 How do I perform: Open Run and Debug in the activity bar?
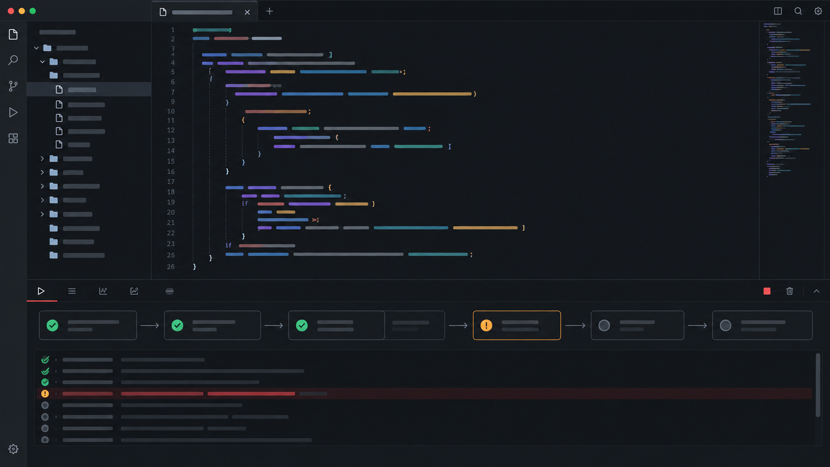point(13,113)
